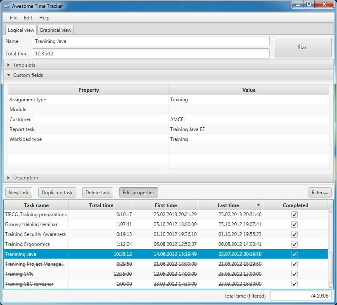Toggle Completed checkbox for Training Ergonomics
The image size is (337, 305).
pos(294,244)
